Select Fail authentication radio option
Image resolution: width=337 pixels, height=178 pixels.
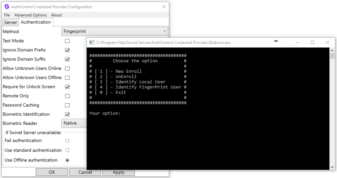[x=67, y=141]
